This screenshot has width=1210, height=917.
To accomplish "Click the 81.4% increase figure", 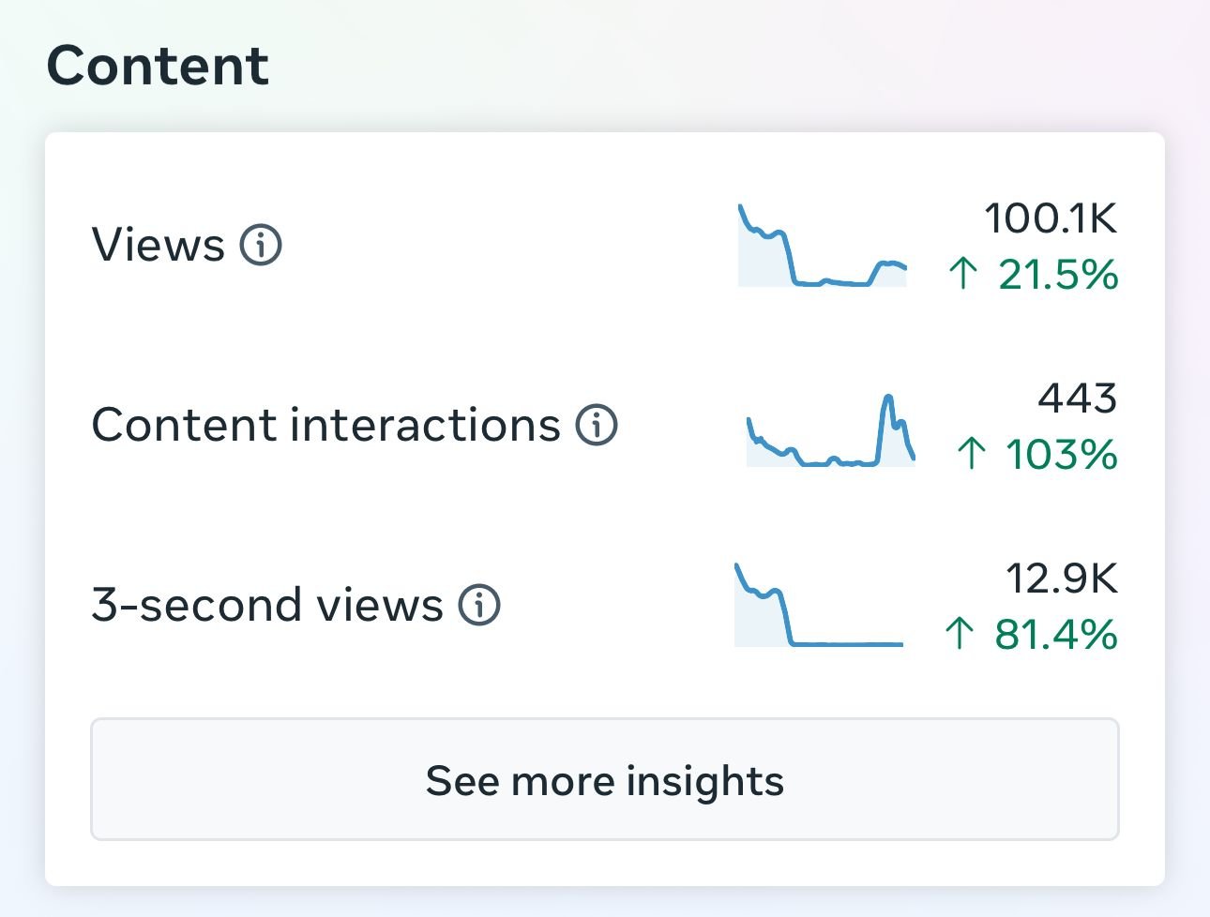I will [1056, 635].
